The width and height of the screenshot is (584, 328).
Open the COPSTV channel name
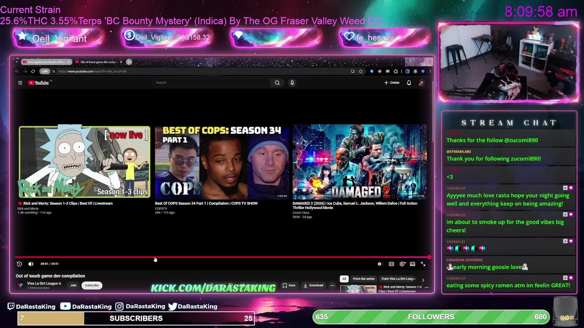tap(161, 209)
